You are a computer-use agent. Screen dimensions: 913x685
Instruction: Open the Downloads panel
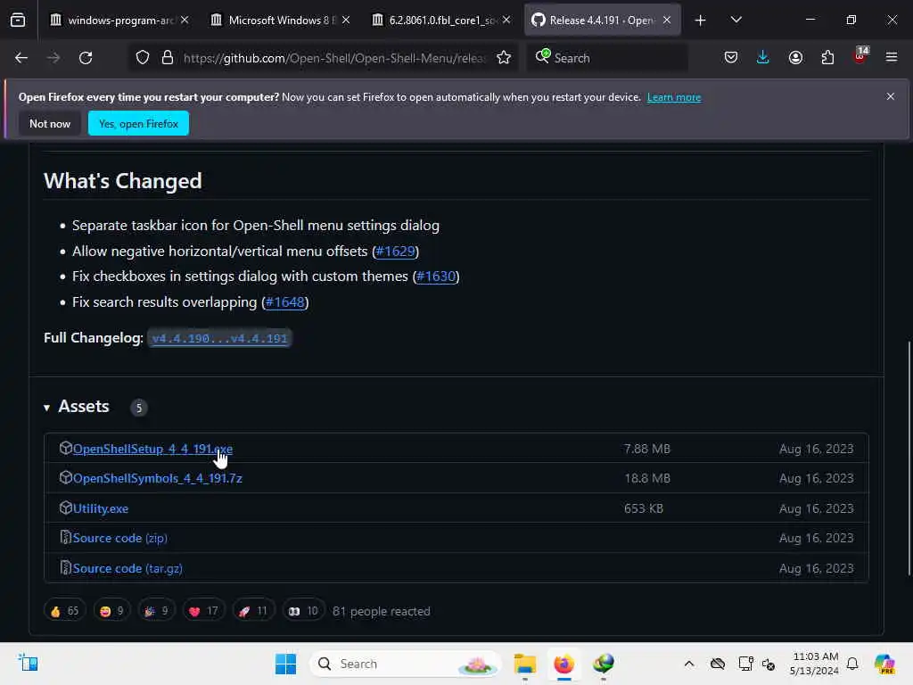pyautogui.click(x=763, y=58)
